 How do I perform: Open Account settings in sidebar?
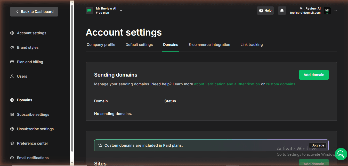point(32,33)
